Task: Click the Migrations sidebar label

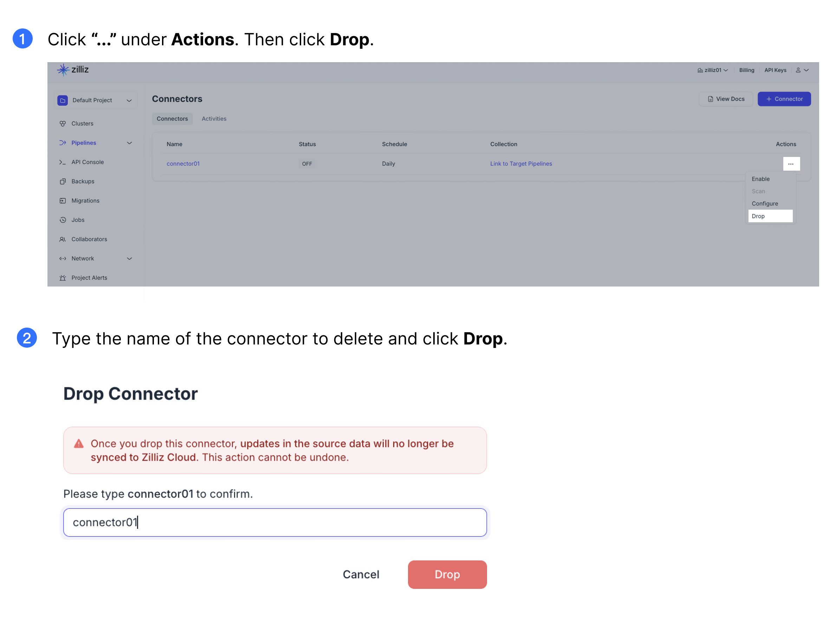Action: tap(85, 201)
